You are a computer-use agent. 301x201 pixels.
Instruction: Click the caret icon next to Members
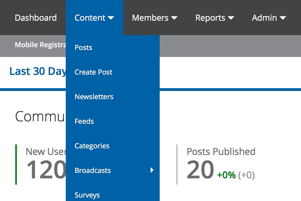(174, 18)
